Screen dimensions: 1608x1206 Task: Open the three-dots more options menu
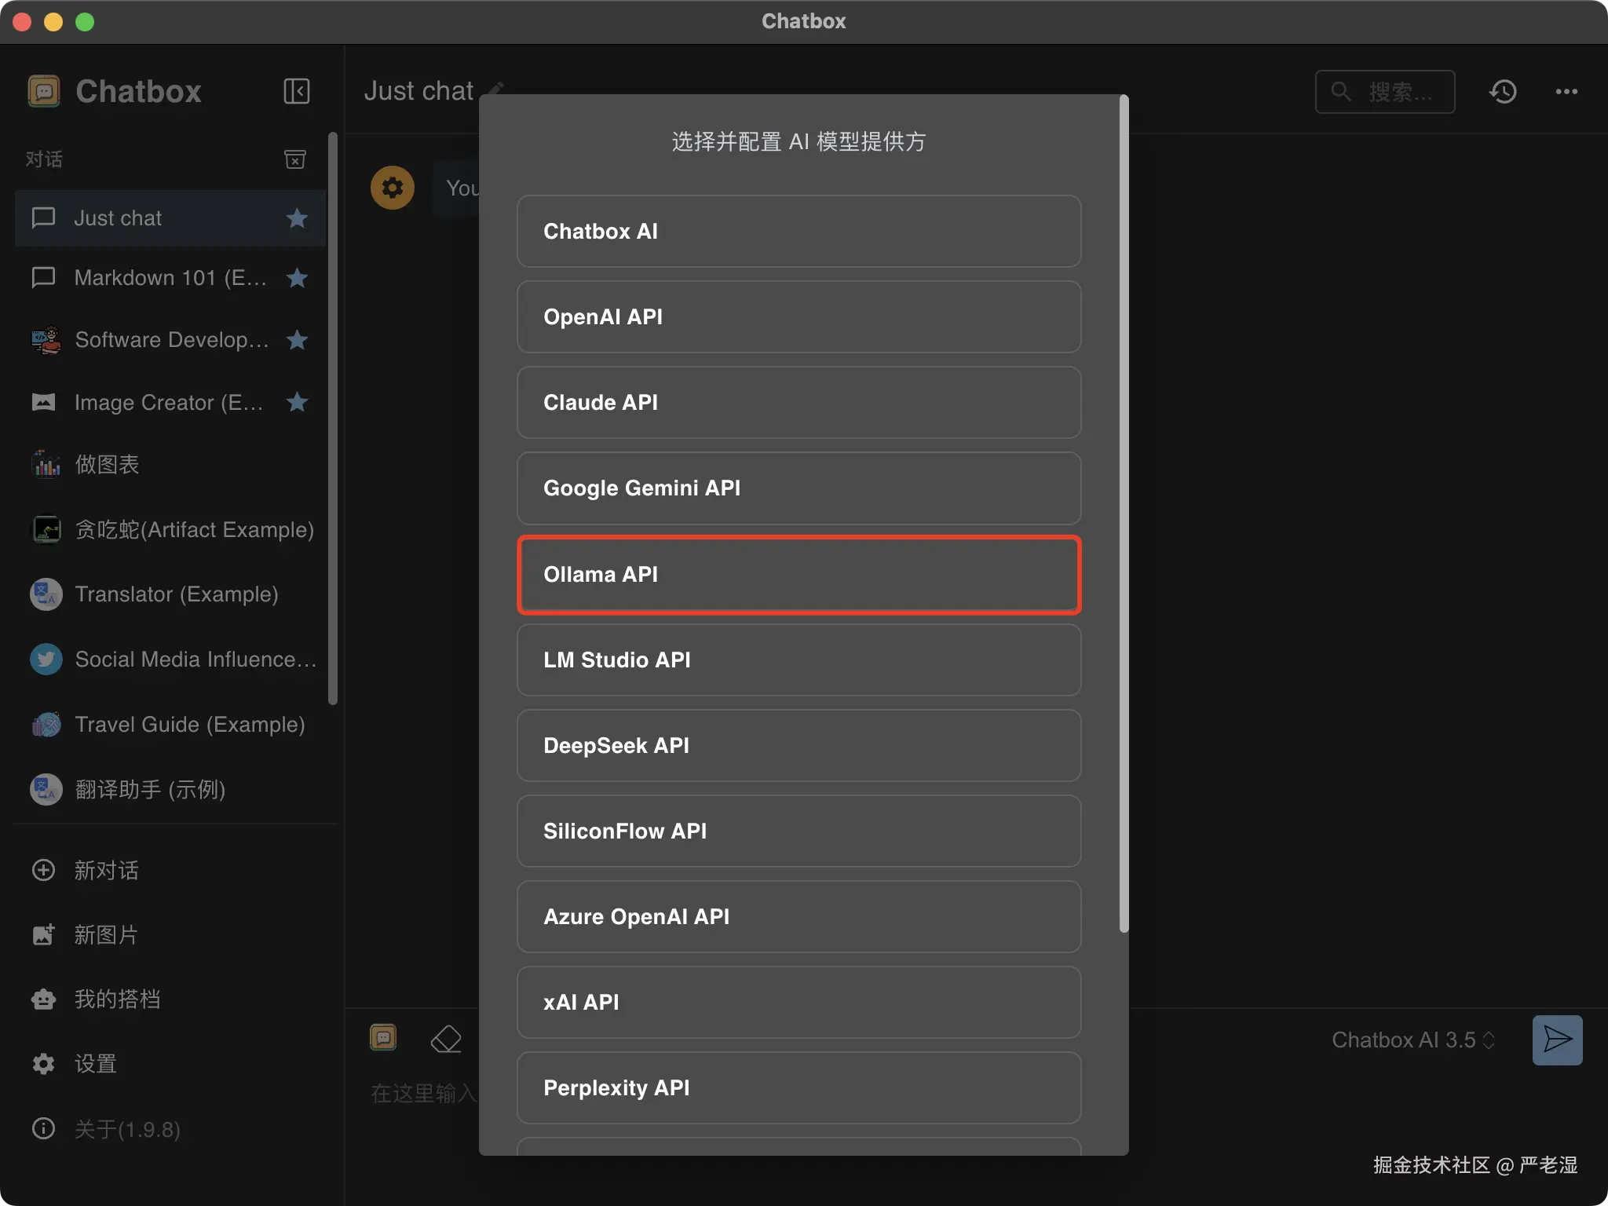pyautogui.click(x=1566, y=92)
